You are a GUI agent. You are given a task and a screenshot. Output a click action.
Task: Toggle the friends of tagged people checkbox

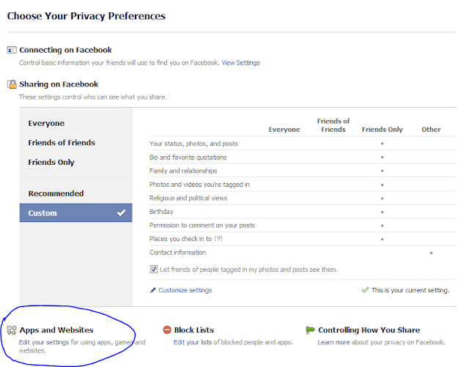click(154, 270)
